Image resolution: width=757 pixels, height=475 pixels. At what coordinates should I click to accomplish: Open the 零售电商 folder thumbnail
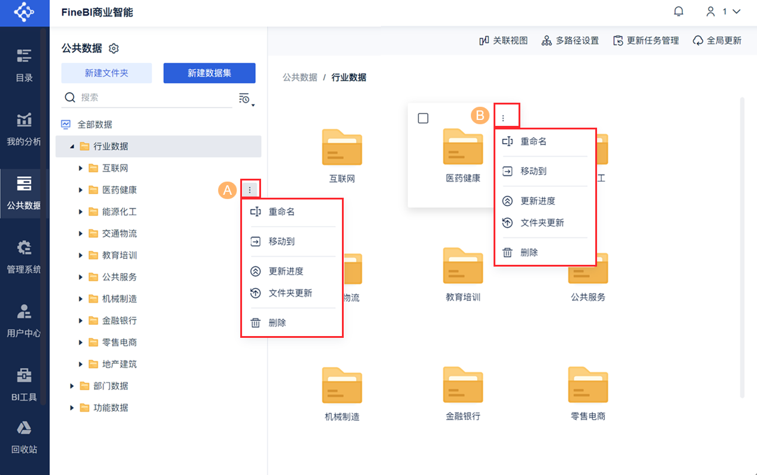(588, 385)
